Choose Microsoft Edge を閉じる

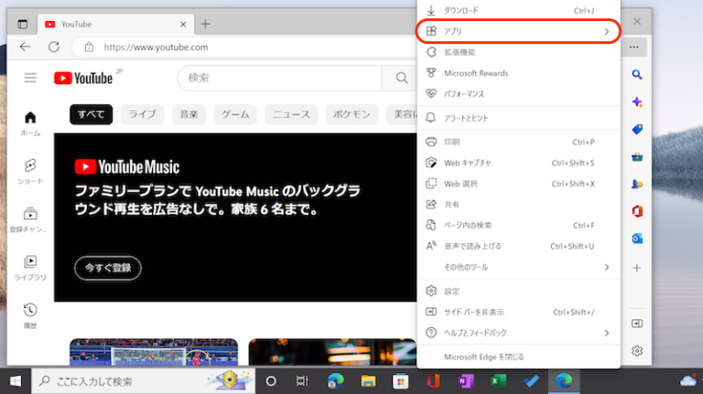click(519, 357)
